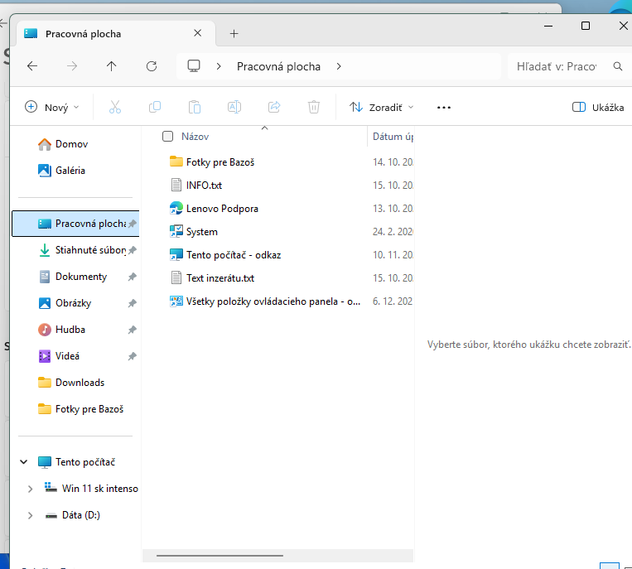The width and height of the screenshot is (632, 569).
Task: Open Dokumenty in the sidebar
Action: pyautogui.click(x=75, y=277)
